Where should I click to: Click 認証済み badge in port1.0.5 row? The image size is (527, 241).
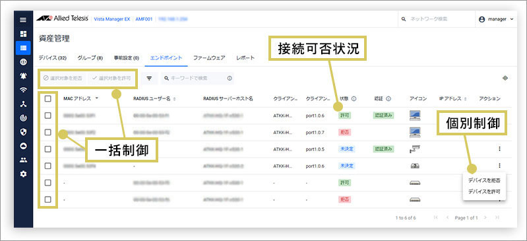pos(383,149)
